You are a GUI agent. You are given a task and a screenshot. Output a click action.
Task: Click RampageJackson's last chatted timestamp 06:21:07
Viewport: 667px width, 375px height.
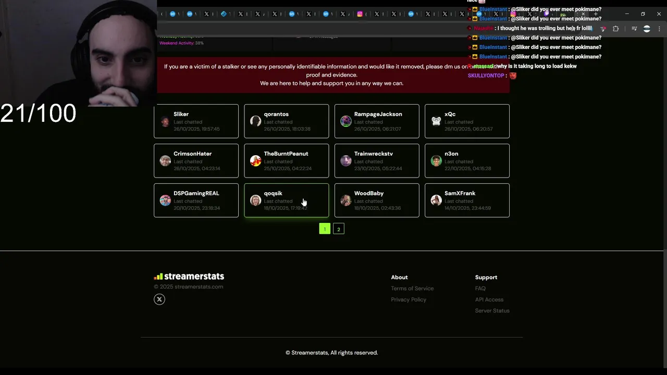(378, 129)
